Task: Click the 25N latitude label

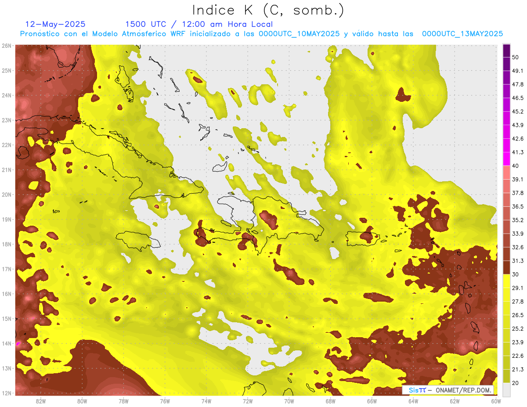Action: click(x=6, y=71)
